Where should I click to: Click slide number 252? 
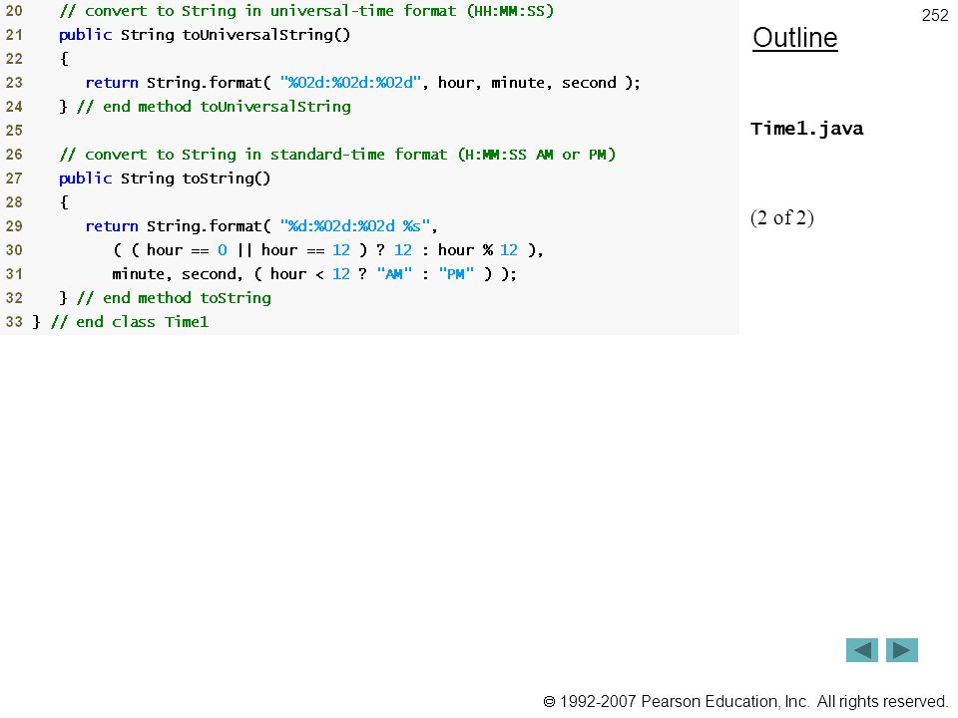point(935,15)
